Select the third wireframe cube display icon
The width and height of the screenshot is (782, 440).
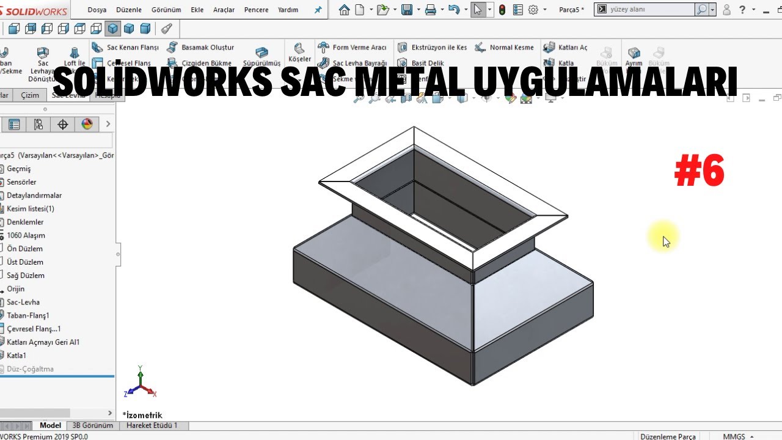point(46,29)
